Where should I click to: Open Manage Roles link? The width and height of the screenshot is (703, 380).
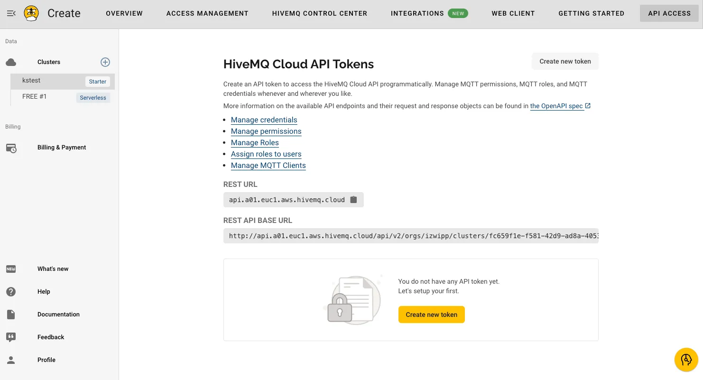(x=255, y=143)
